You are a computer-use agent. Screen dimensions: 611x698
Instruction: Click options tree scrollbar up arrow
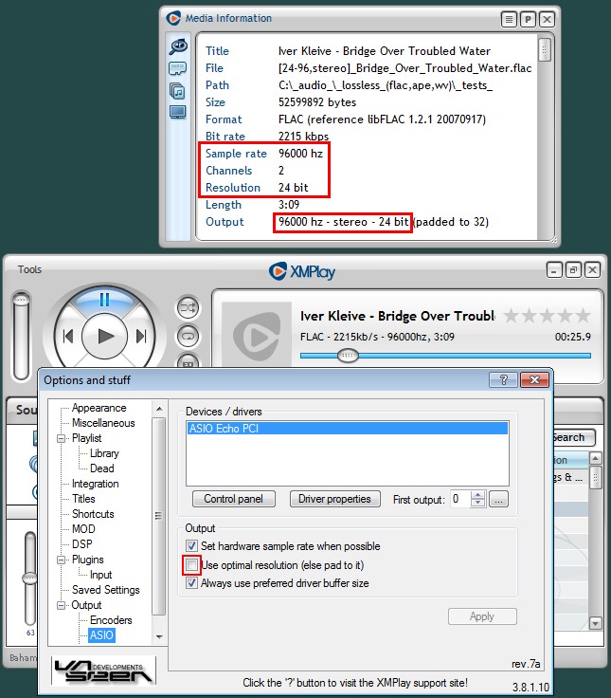(x=159, y=408)
